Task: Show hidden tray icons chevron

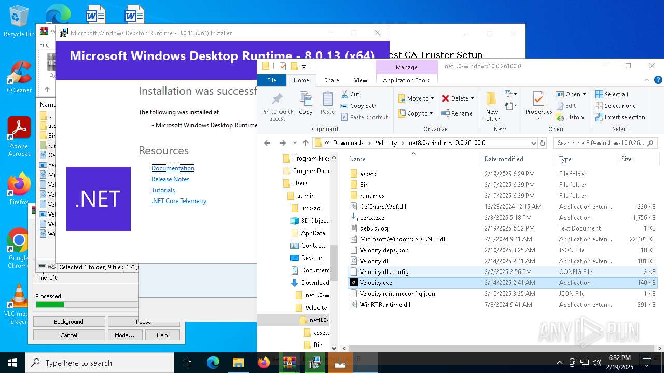Action: [559, 363]
